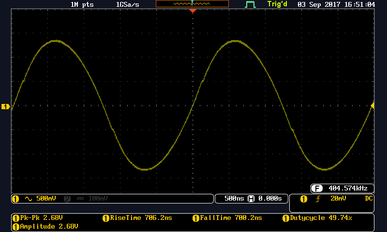The image size is (387, 232).
Task: Click the 20mV trigger level value
Action: click(338, 199)
